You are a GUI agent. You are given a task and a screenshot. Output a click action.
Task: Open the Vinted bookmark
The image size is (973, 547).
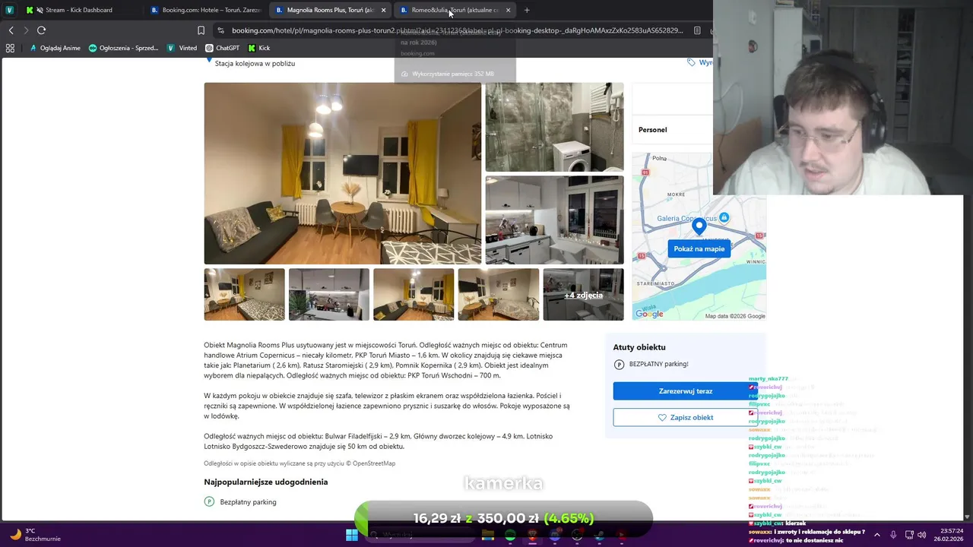coord(182,48)
